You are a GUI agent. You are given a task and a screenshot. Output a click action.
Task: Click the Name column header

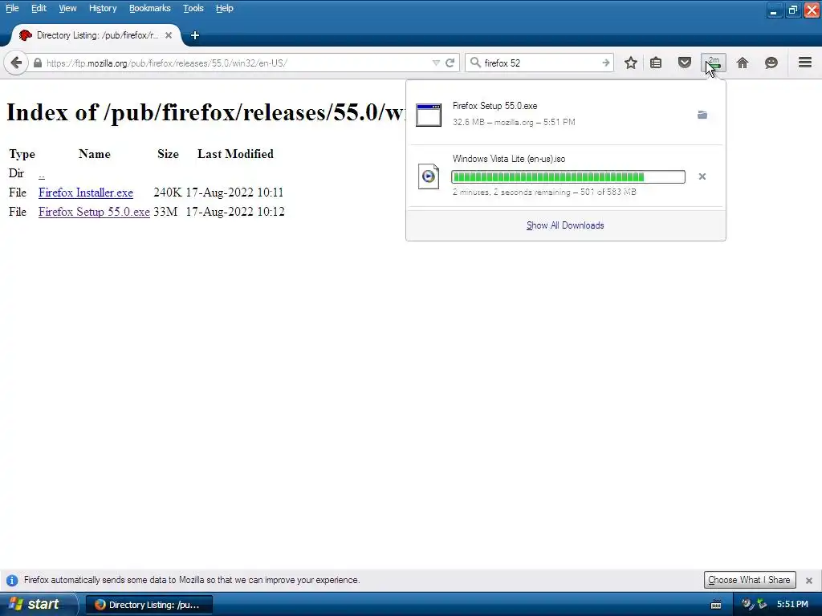point(95,154)
